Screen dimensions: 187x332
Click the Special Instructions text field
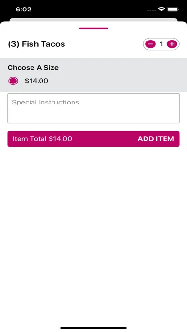93,108
